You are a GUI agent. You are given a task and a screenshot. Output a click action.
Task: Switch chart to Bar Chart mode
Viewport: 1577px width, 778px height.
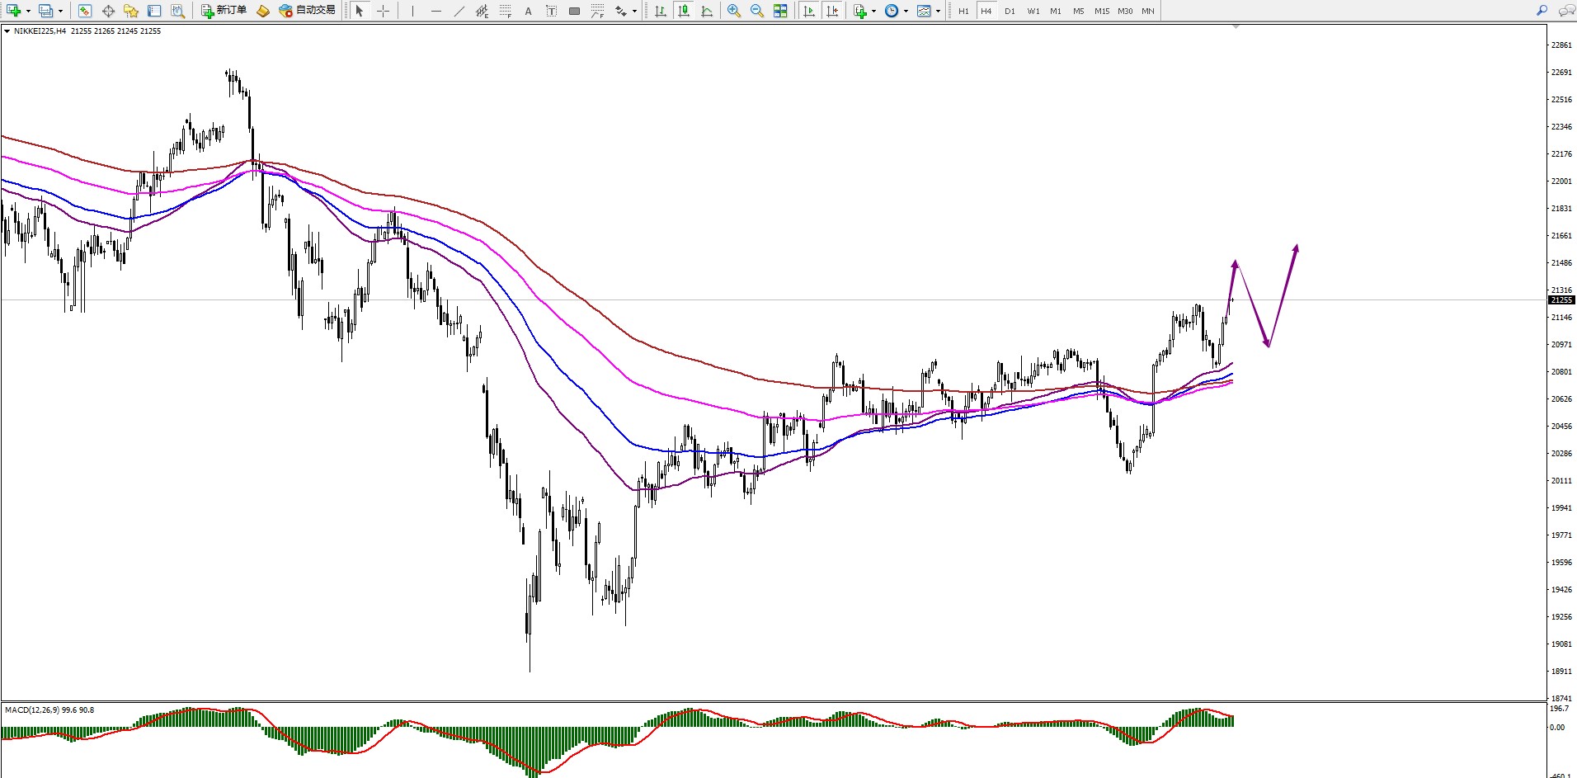coord(660,11)
